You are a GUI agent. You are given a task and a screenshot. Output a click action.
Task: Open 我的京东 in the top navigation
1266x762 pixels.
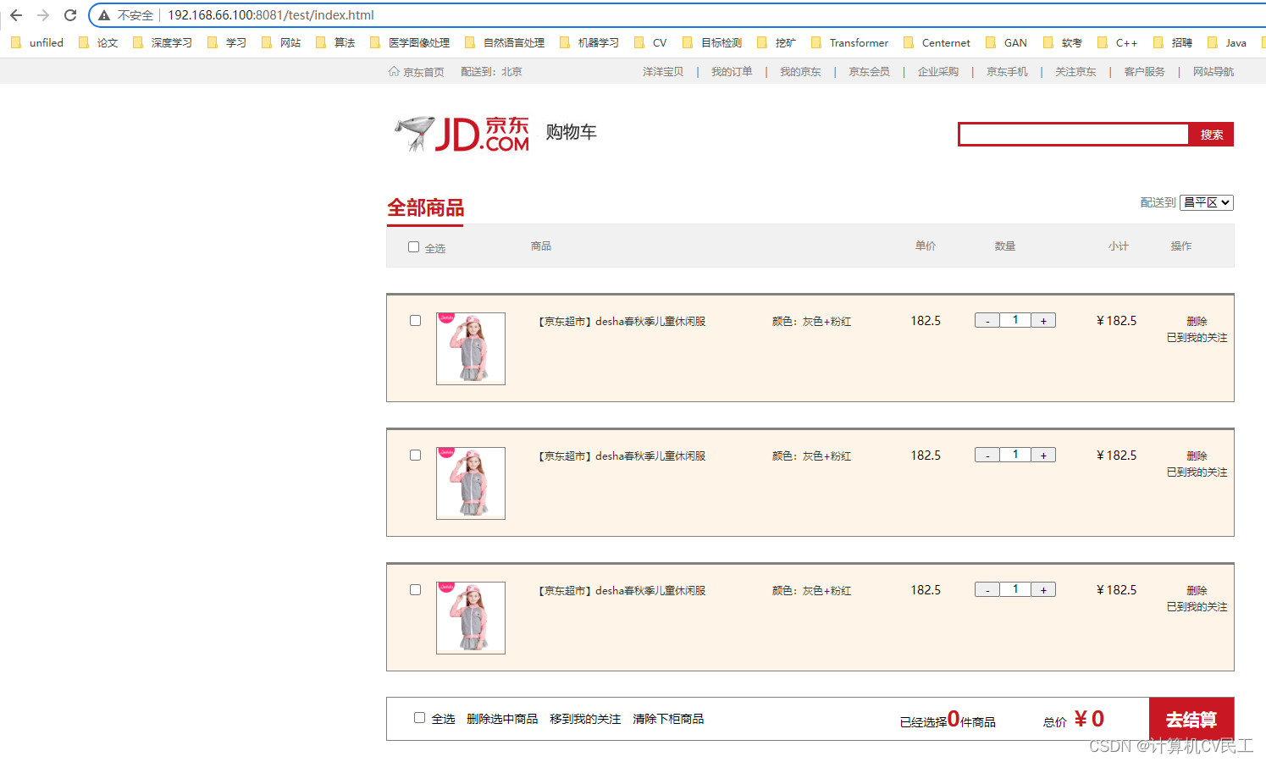[800, 72]
